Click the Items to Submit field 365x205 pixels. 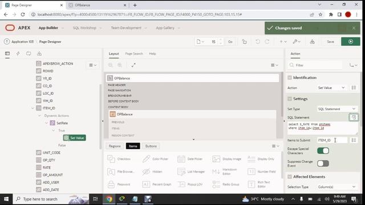[x=332, y=140]
